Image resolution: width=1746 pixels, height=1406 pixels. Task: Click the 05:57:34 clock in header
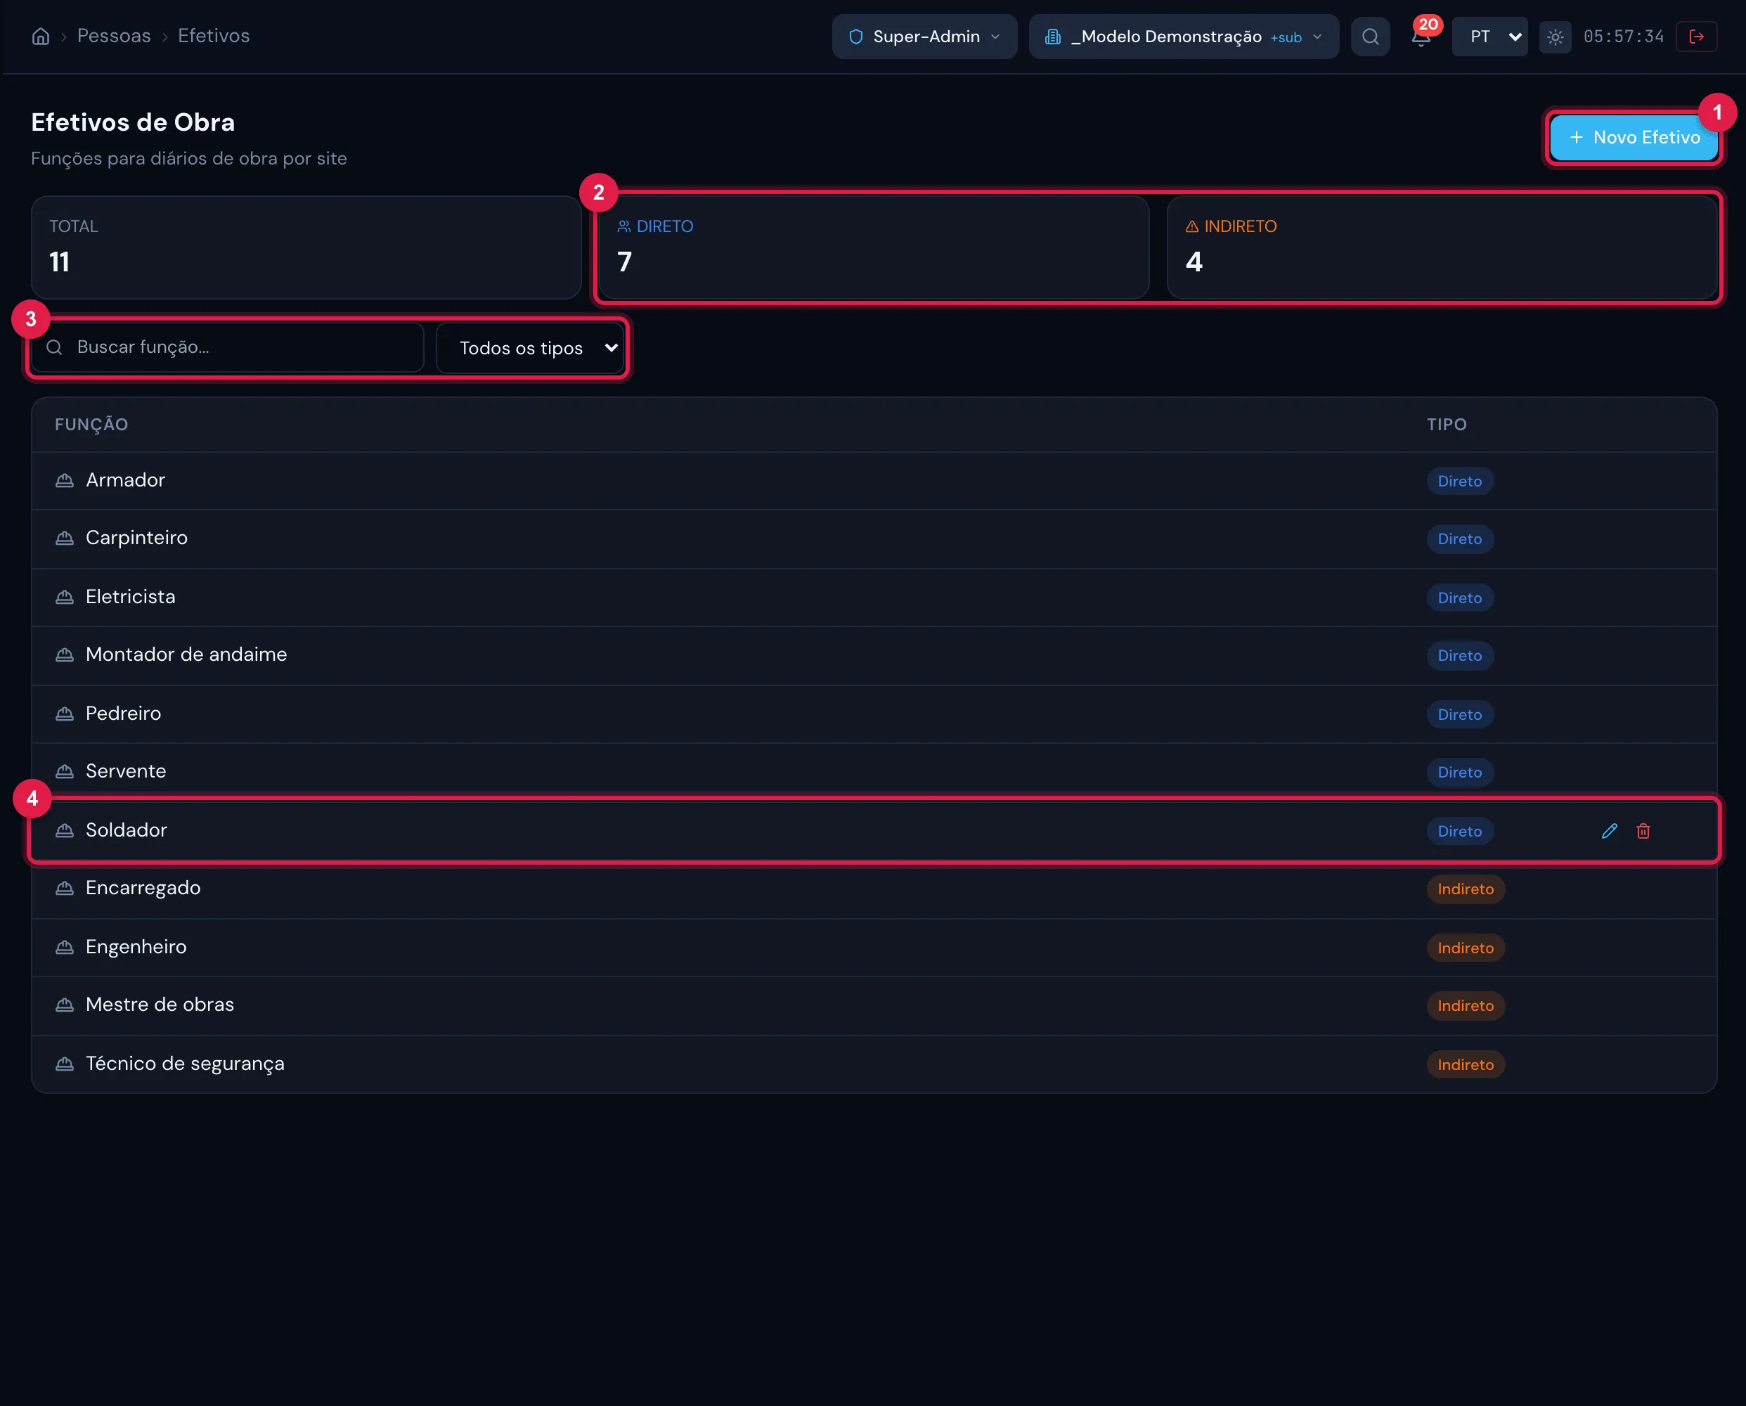click(1623, 37)
